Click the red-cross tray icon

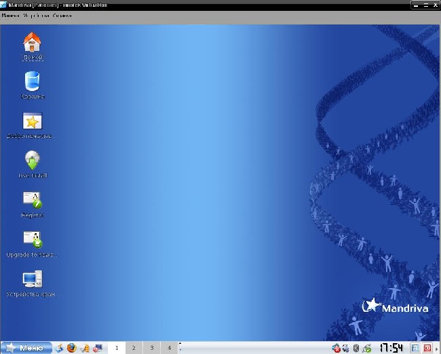[336, 349]
